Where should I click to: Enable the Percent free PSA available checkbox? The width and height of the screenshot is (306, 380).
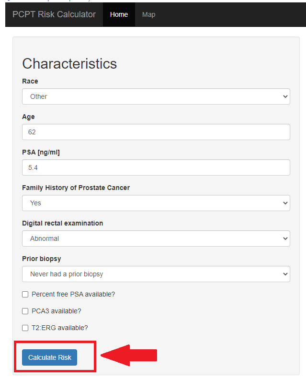(x=25, y=294)
